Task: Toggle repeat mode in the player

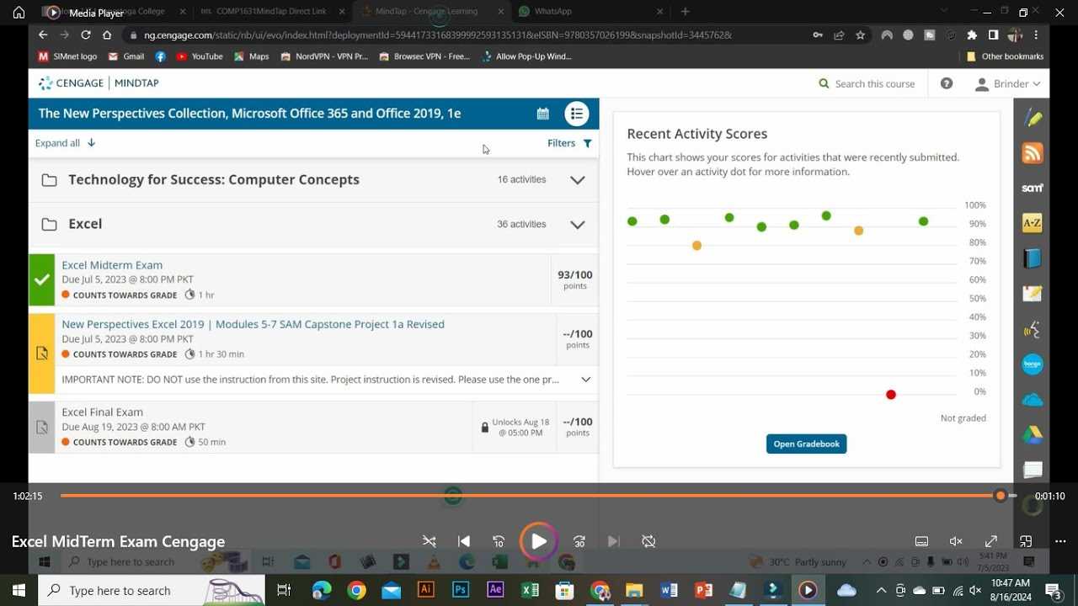Action: click(x=648, y=541)
